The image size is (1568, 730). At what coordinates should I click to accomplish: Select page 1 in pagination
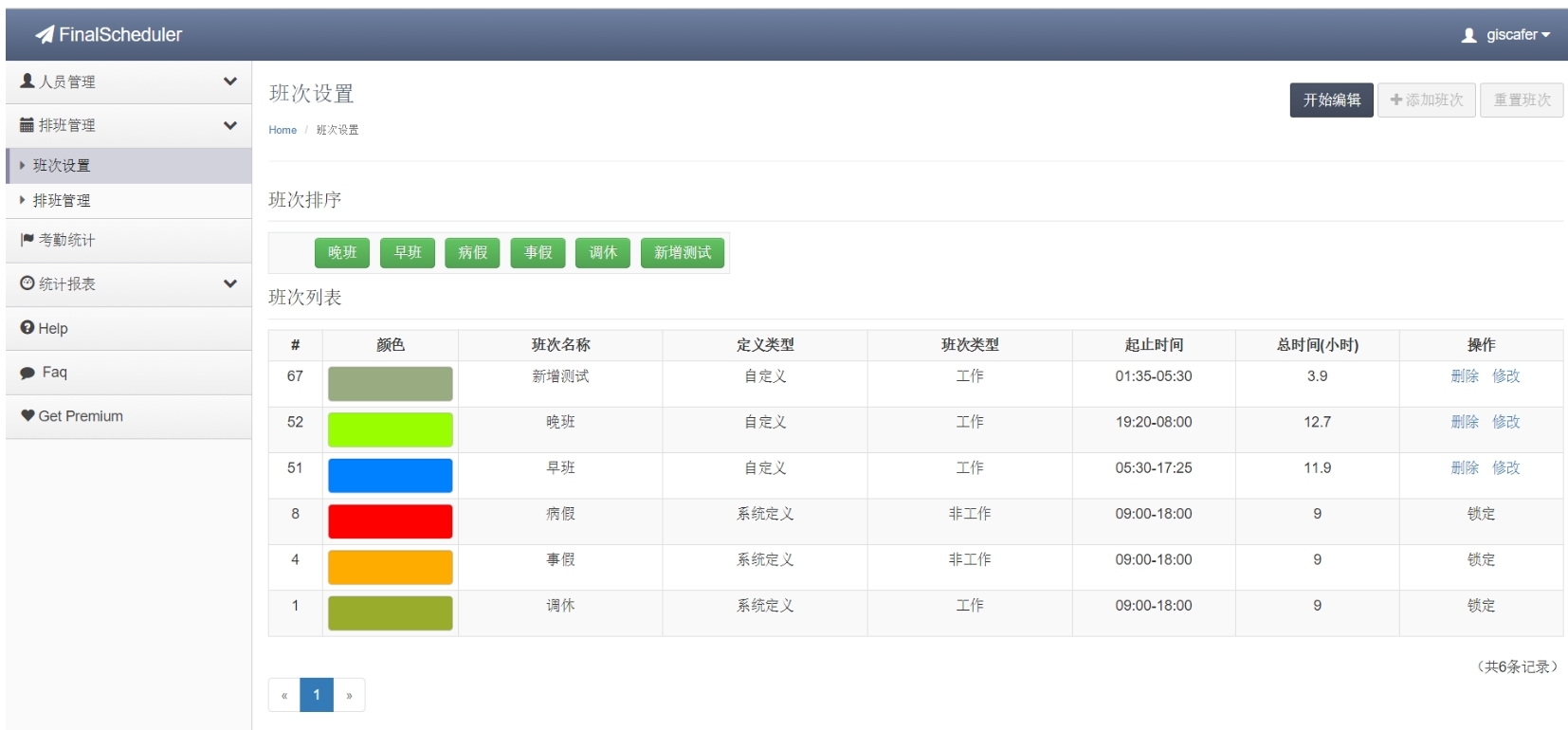[317, 695]
